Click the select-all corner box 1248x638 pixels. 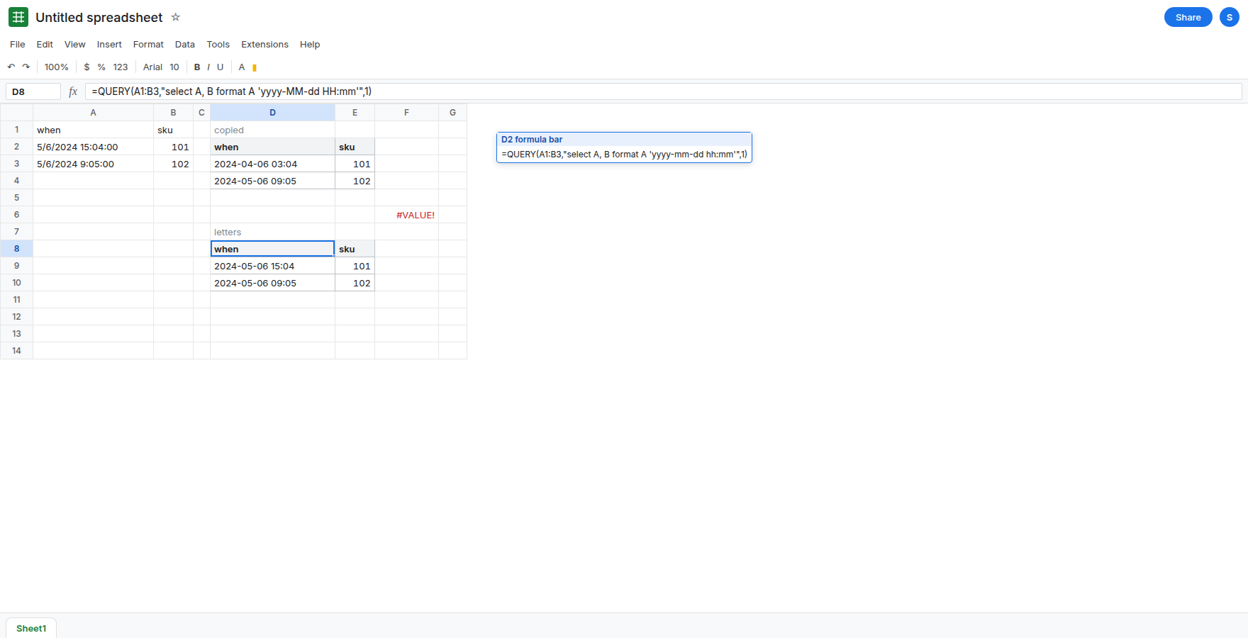pos(16,112)
